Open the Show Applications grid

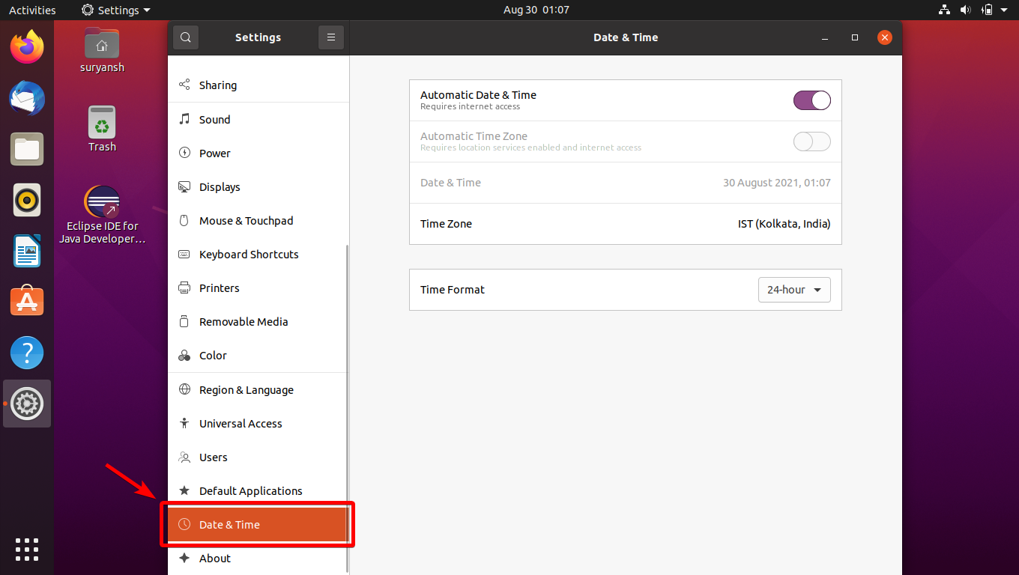click(x=26, y=550)
